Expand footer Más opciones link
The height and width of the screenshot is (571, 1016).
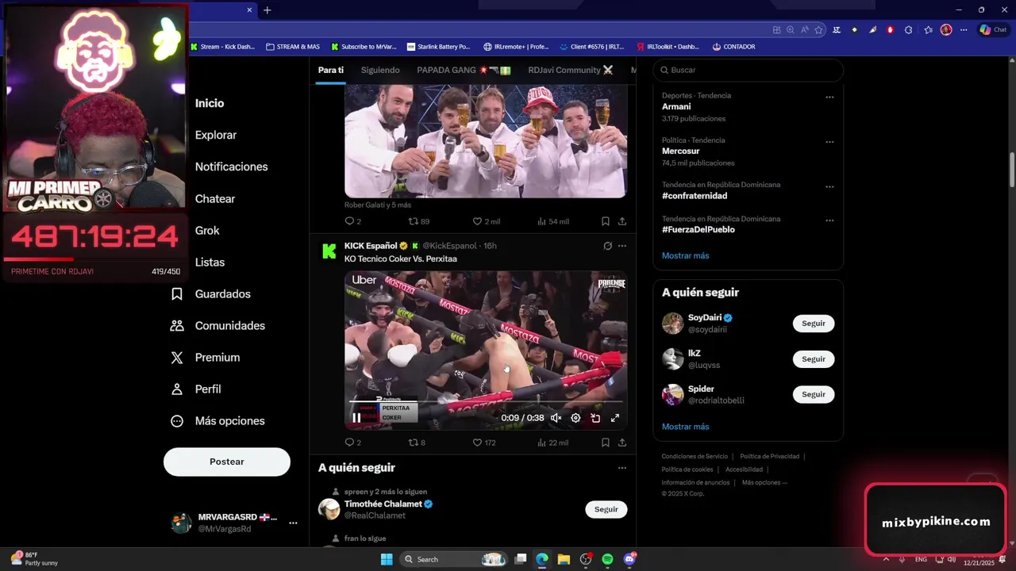click(764, 482)
